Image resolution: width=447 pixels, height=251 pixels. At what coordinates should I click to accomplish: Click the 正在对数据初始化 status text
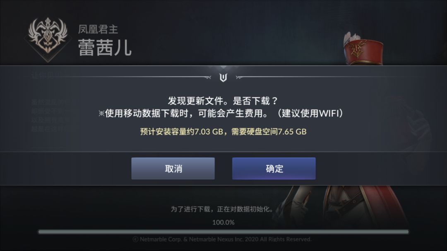click(x=244, y=209)
